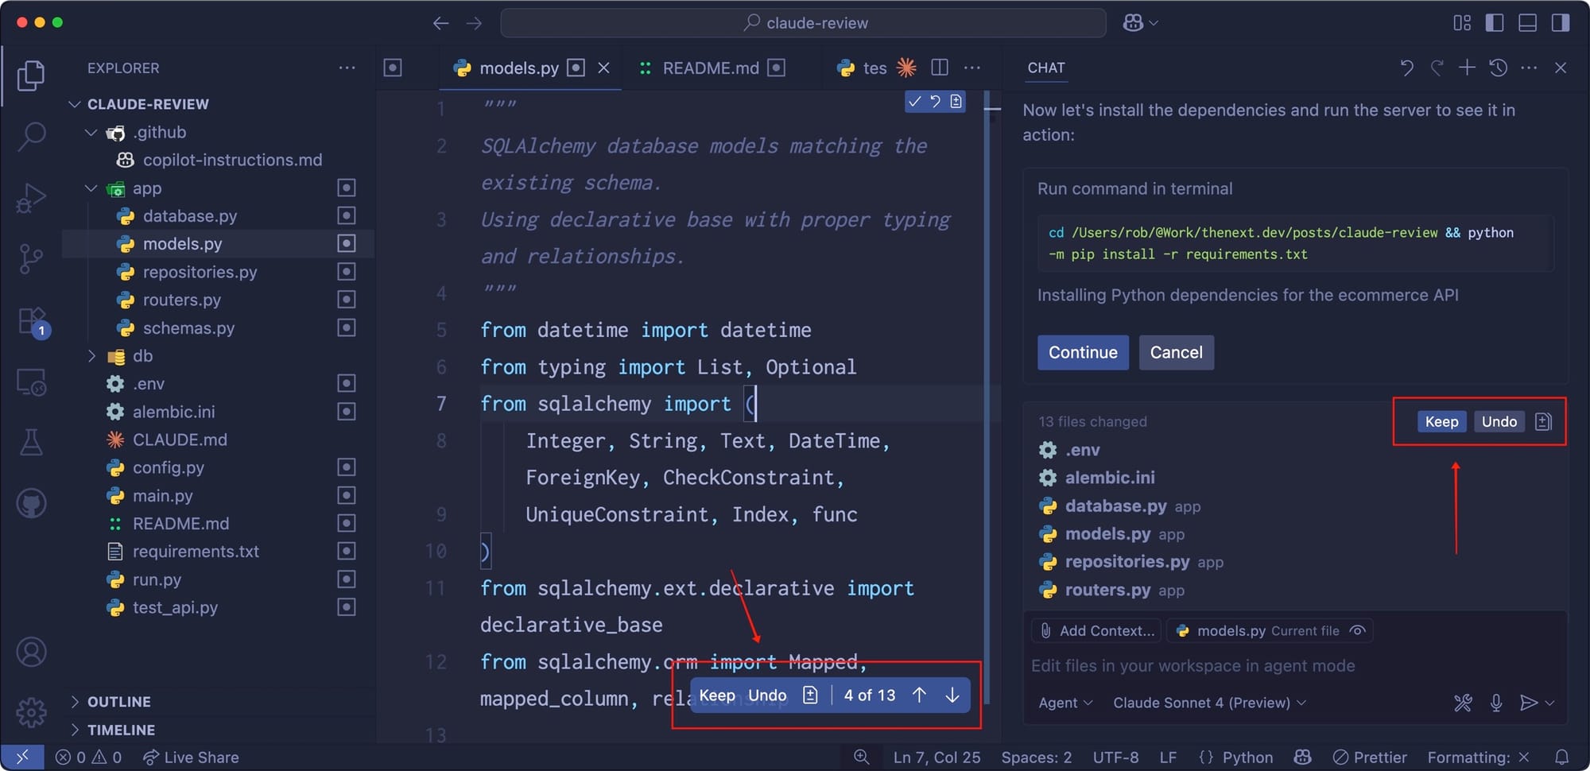Start a new chat with plus icon
Viewport: 1590px width, 771px height.
(x=1467, y=68)
